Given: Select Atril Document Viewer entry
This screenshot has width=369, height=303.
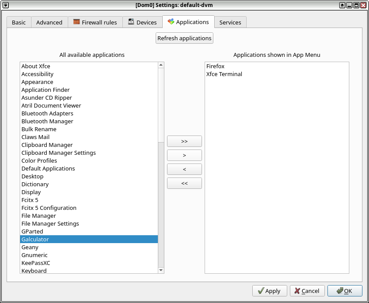Looking at the screenshot, I should click(89, 106).
